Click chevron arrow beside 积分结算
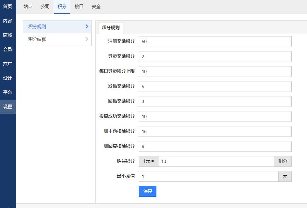This screenshot has height=208, width=307. (87, 39)
